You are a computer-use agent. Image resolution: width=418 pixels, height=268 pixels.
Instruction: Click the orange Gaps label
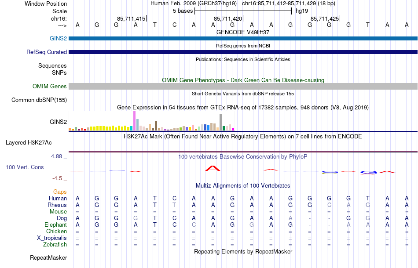click(60, 192)
